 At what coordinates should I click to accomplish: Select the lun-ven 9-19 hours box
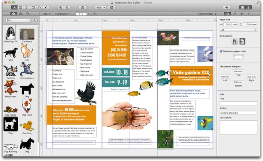[116, 82]
